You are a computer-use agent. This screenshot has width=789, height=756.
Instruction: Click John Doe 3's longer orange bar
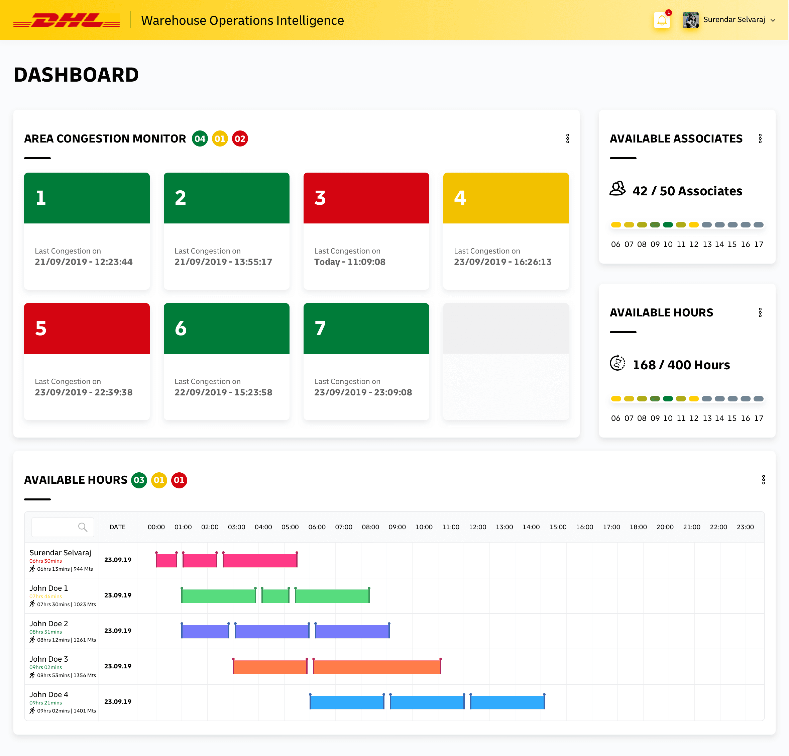pyautogui.click(x=377, y=667)
